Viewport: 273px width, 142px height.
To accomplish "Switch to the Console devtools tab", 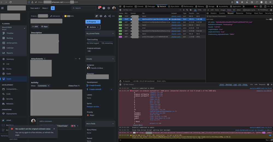I will (x=139, y=6).
